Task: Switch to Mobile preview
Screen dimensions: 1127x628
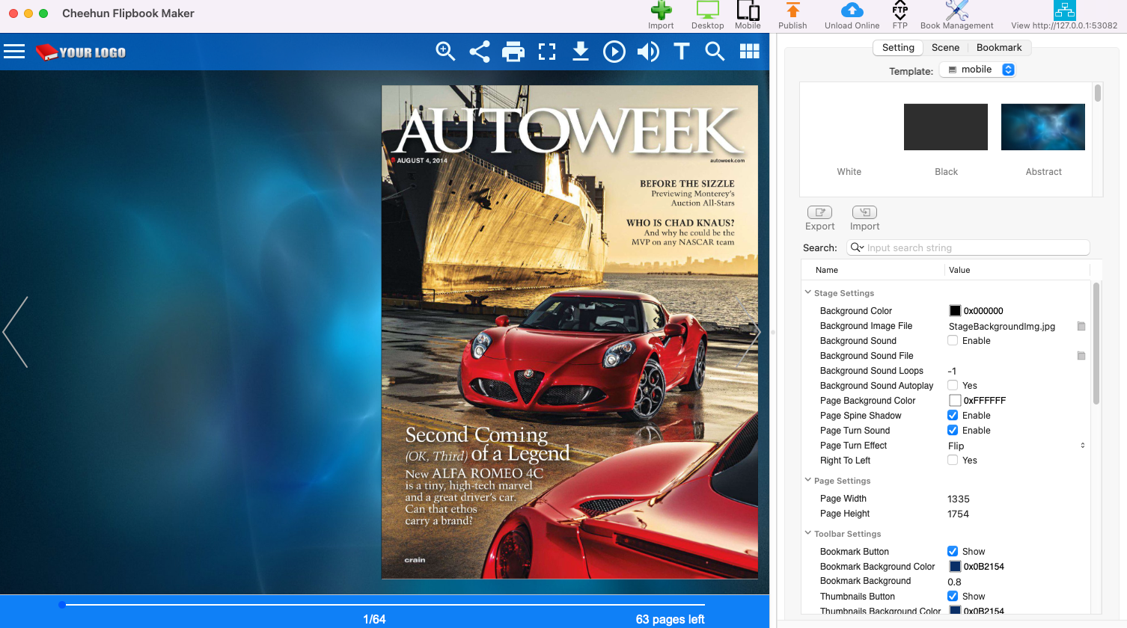Action: click(x=748, y=15)
